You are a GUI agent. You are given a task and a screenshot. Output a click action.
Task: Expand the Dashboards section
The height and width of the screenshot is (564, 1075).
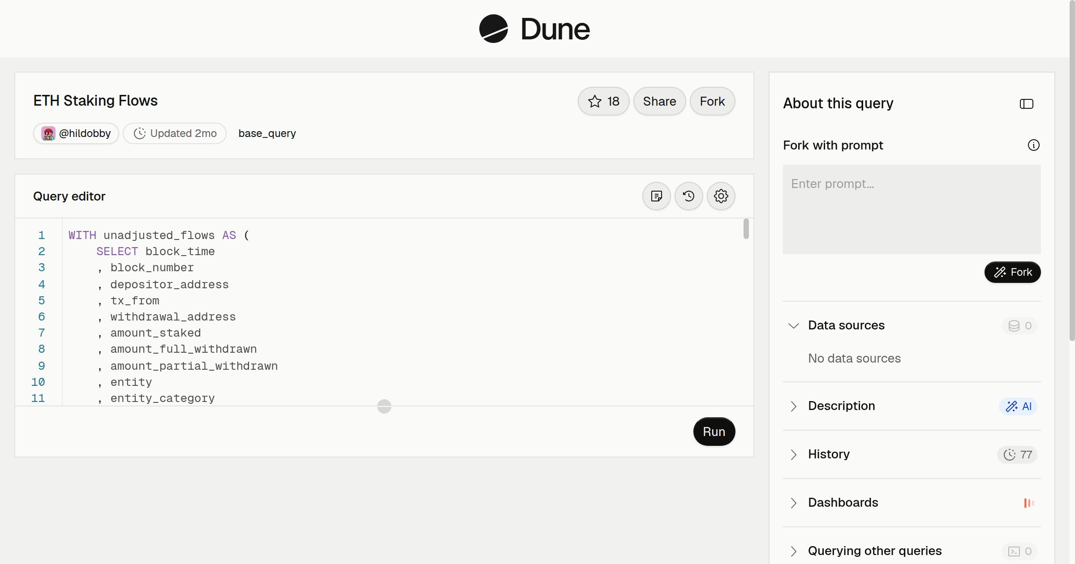[x=793, y=503]
